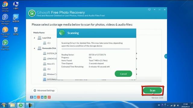Viewport: 193px width, 108px height.
Task: Click the Version 1.0.0 label
Action: (157, 98)
